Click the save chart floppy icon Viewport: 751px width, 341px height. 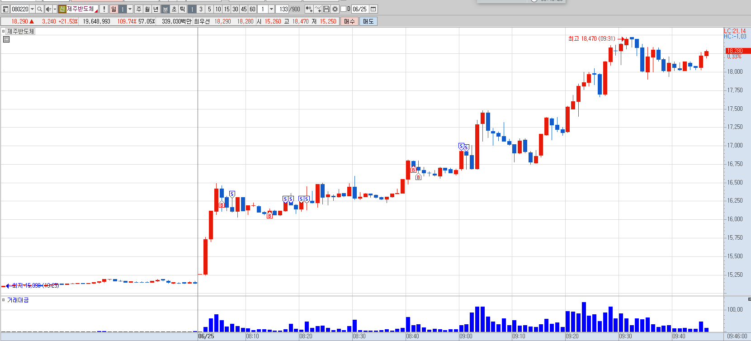(x=326, y=9)
